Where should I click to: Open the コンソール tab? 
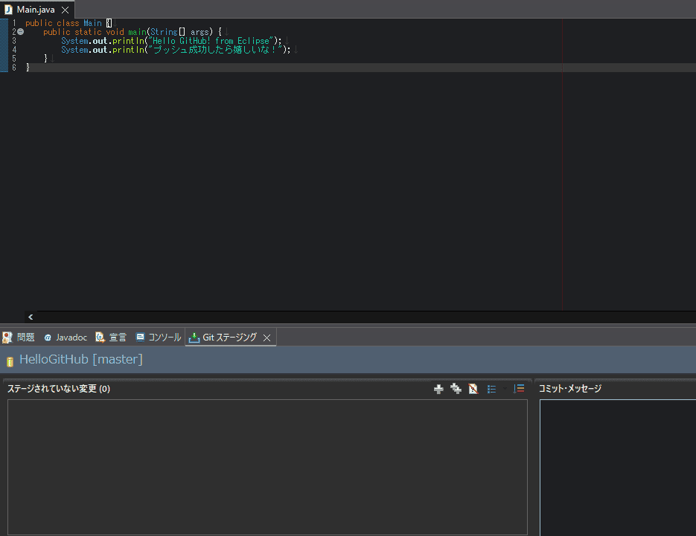(x=159, y=338)
